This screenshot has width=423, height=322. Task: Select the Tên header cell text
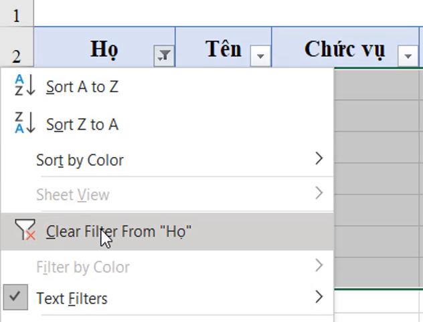[x=223, y=49]
